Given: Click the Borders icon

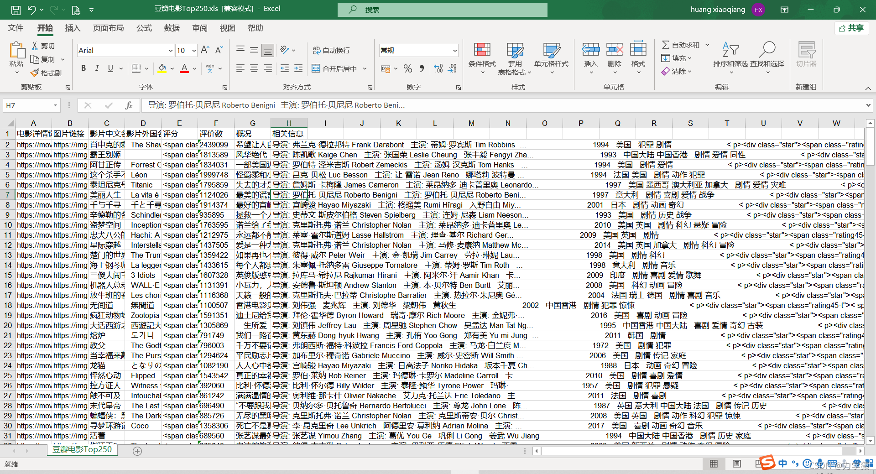Looking at the screenshot, I should pos(136,68).
